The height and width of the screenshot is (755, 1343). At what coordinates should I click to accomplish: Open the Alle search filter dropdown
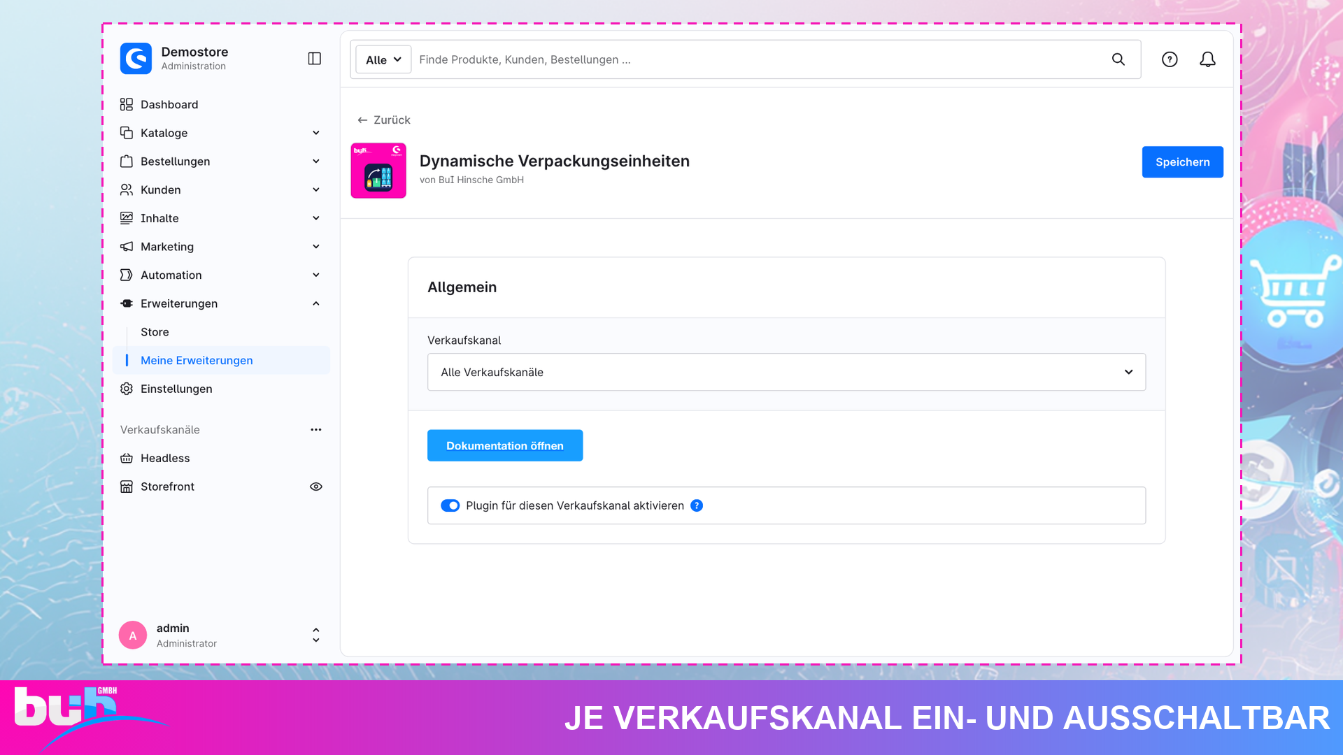[383, 59]
